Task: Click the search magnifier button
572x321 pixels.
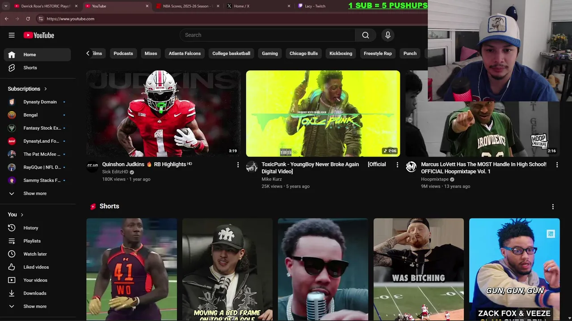Action: [x=366, y=35]
